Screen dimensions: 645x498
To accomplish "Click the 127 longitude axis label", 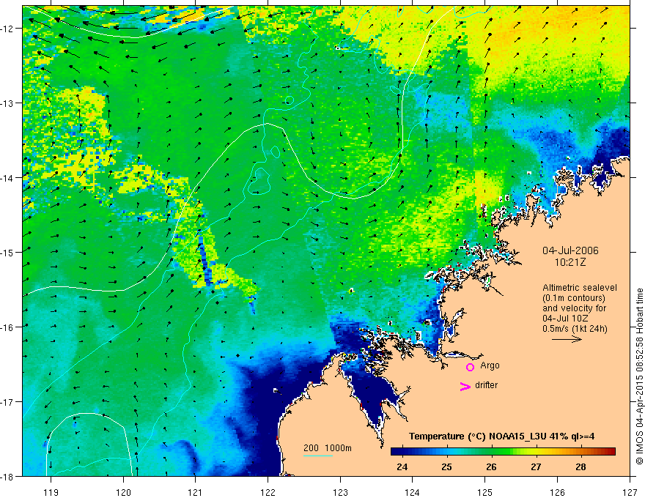I will pyautogui.click(x=630, y=492).
